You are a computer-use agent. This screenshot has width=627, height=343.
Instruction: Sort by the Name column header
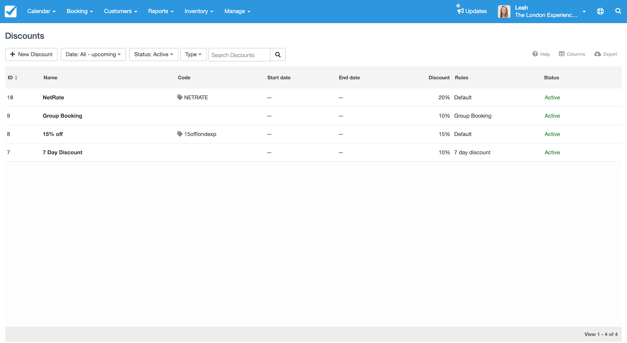(x=51, y=78)
